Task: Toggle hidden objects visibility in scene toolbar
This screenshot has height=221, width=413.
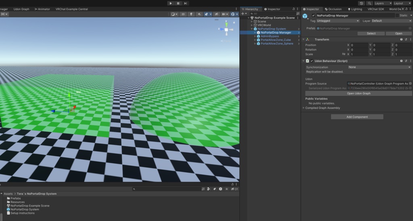Action: pyautogui.click(x=217, y=14)
